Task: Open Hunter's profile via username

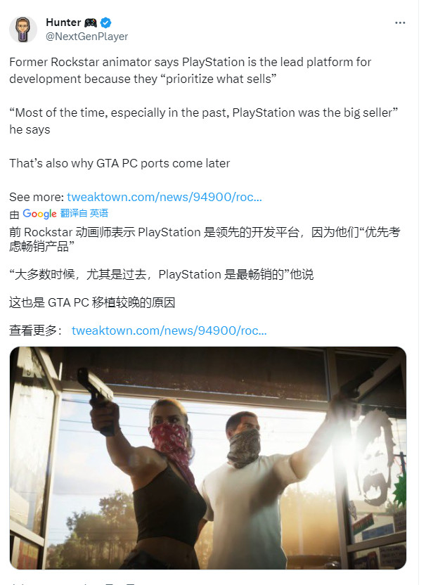Action: point(63,21)
